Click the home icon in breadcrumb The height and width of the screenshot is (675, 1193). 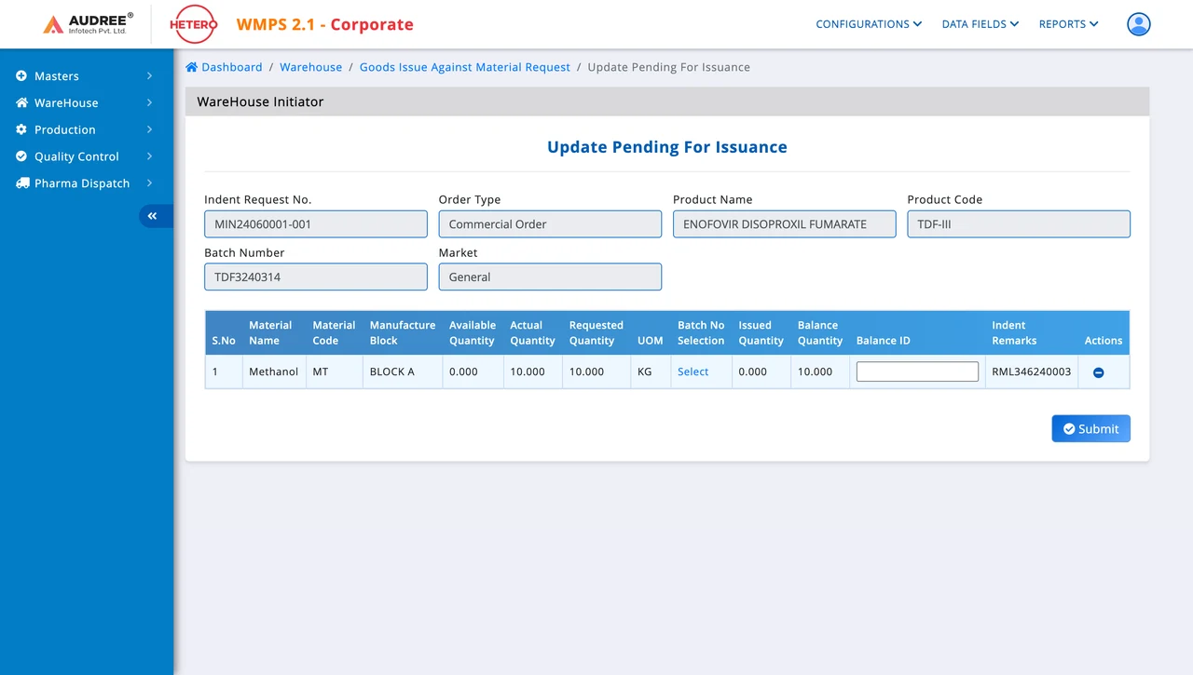[x=192, y=67]
